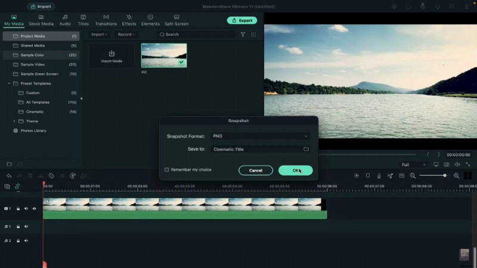Select the Sample Video folder
The height and width of the screenshot is (268, 477).
coord(41,64)
